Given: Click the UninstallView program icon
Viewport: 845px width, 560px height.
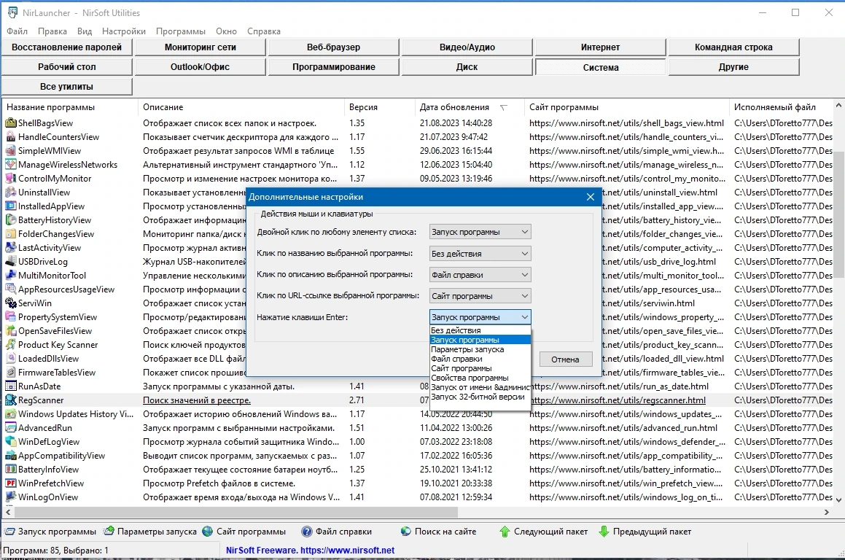Looking at the screenshot, I should (11, 192).
